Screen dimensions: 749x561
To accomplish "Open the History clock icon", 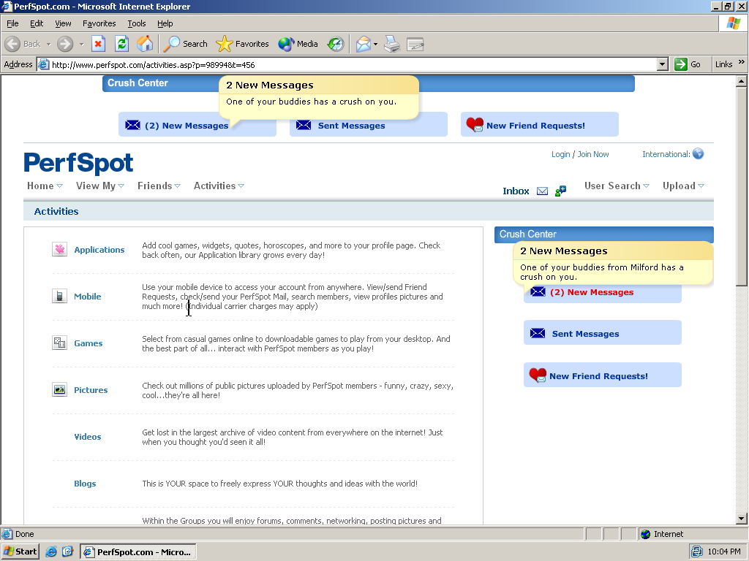I will coord(335,44).
